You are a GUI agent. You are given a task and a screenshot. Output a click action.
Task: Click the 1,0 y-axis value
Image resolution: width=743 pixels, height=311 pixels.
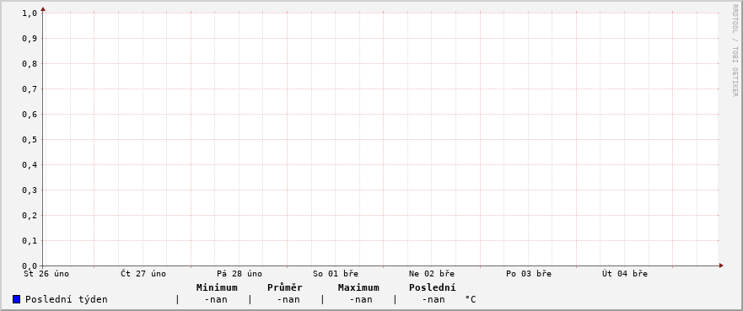(x=30, y=13)
